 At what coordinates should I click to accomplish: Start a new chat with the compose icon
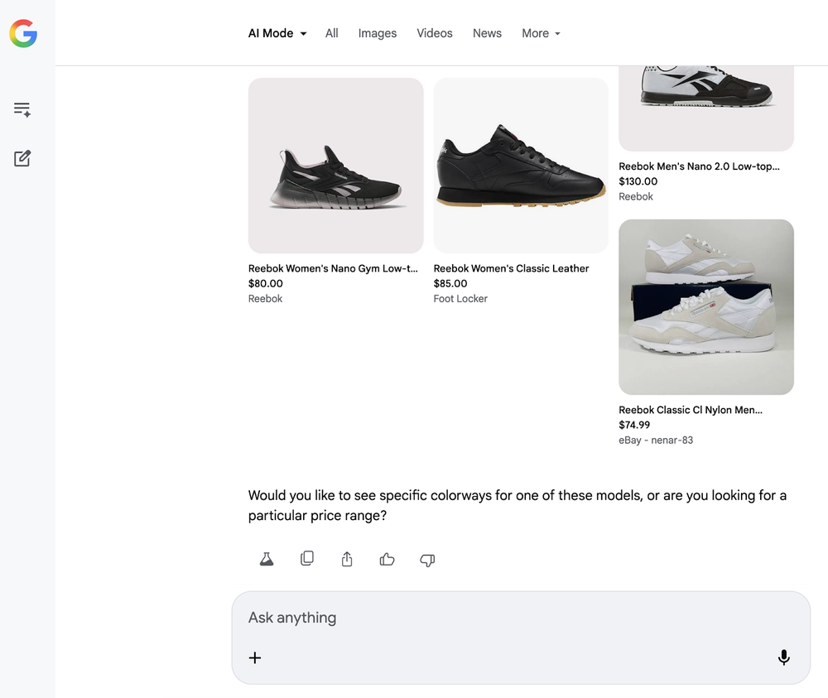22,157
